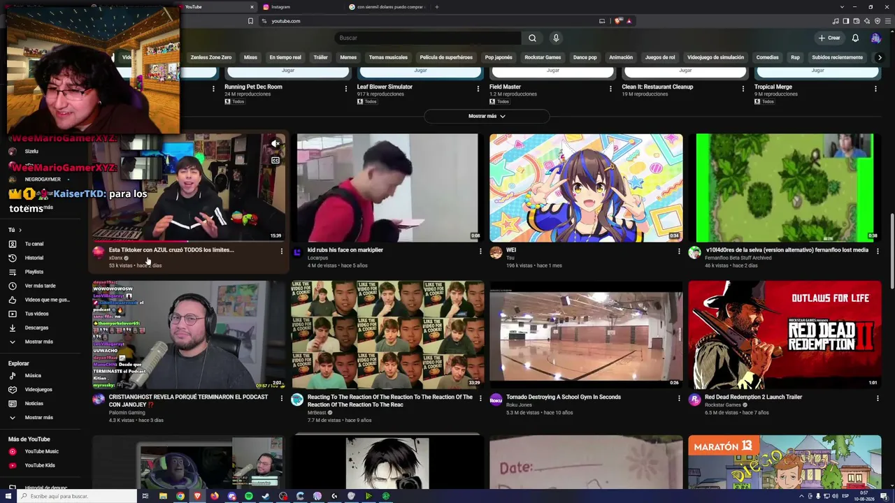Open options for Red Dead Redemption 2 trailer
895x503 pixels.
tap(878, 398)
